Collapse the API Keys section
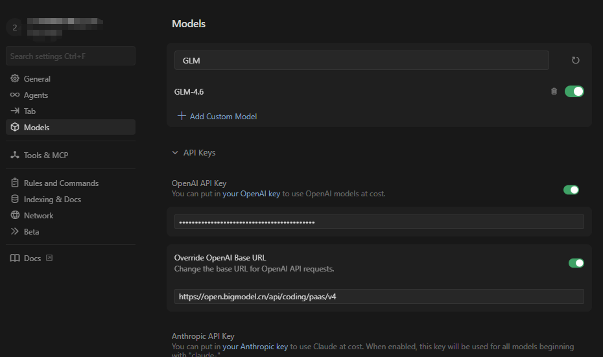This screenshot has height=357, width=603. point(174,153)
